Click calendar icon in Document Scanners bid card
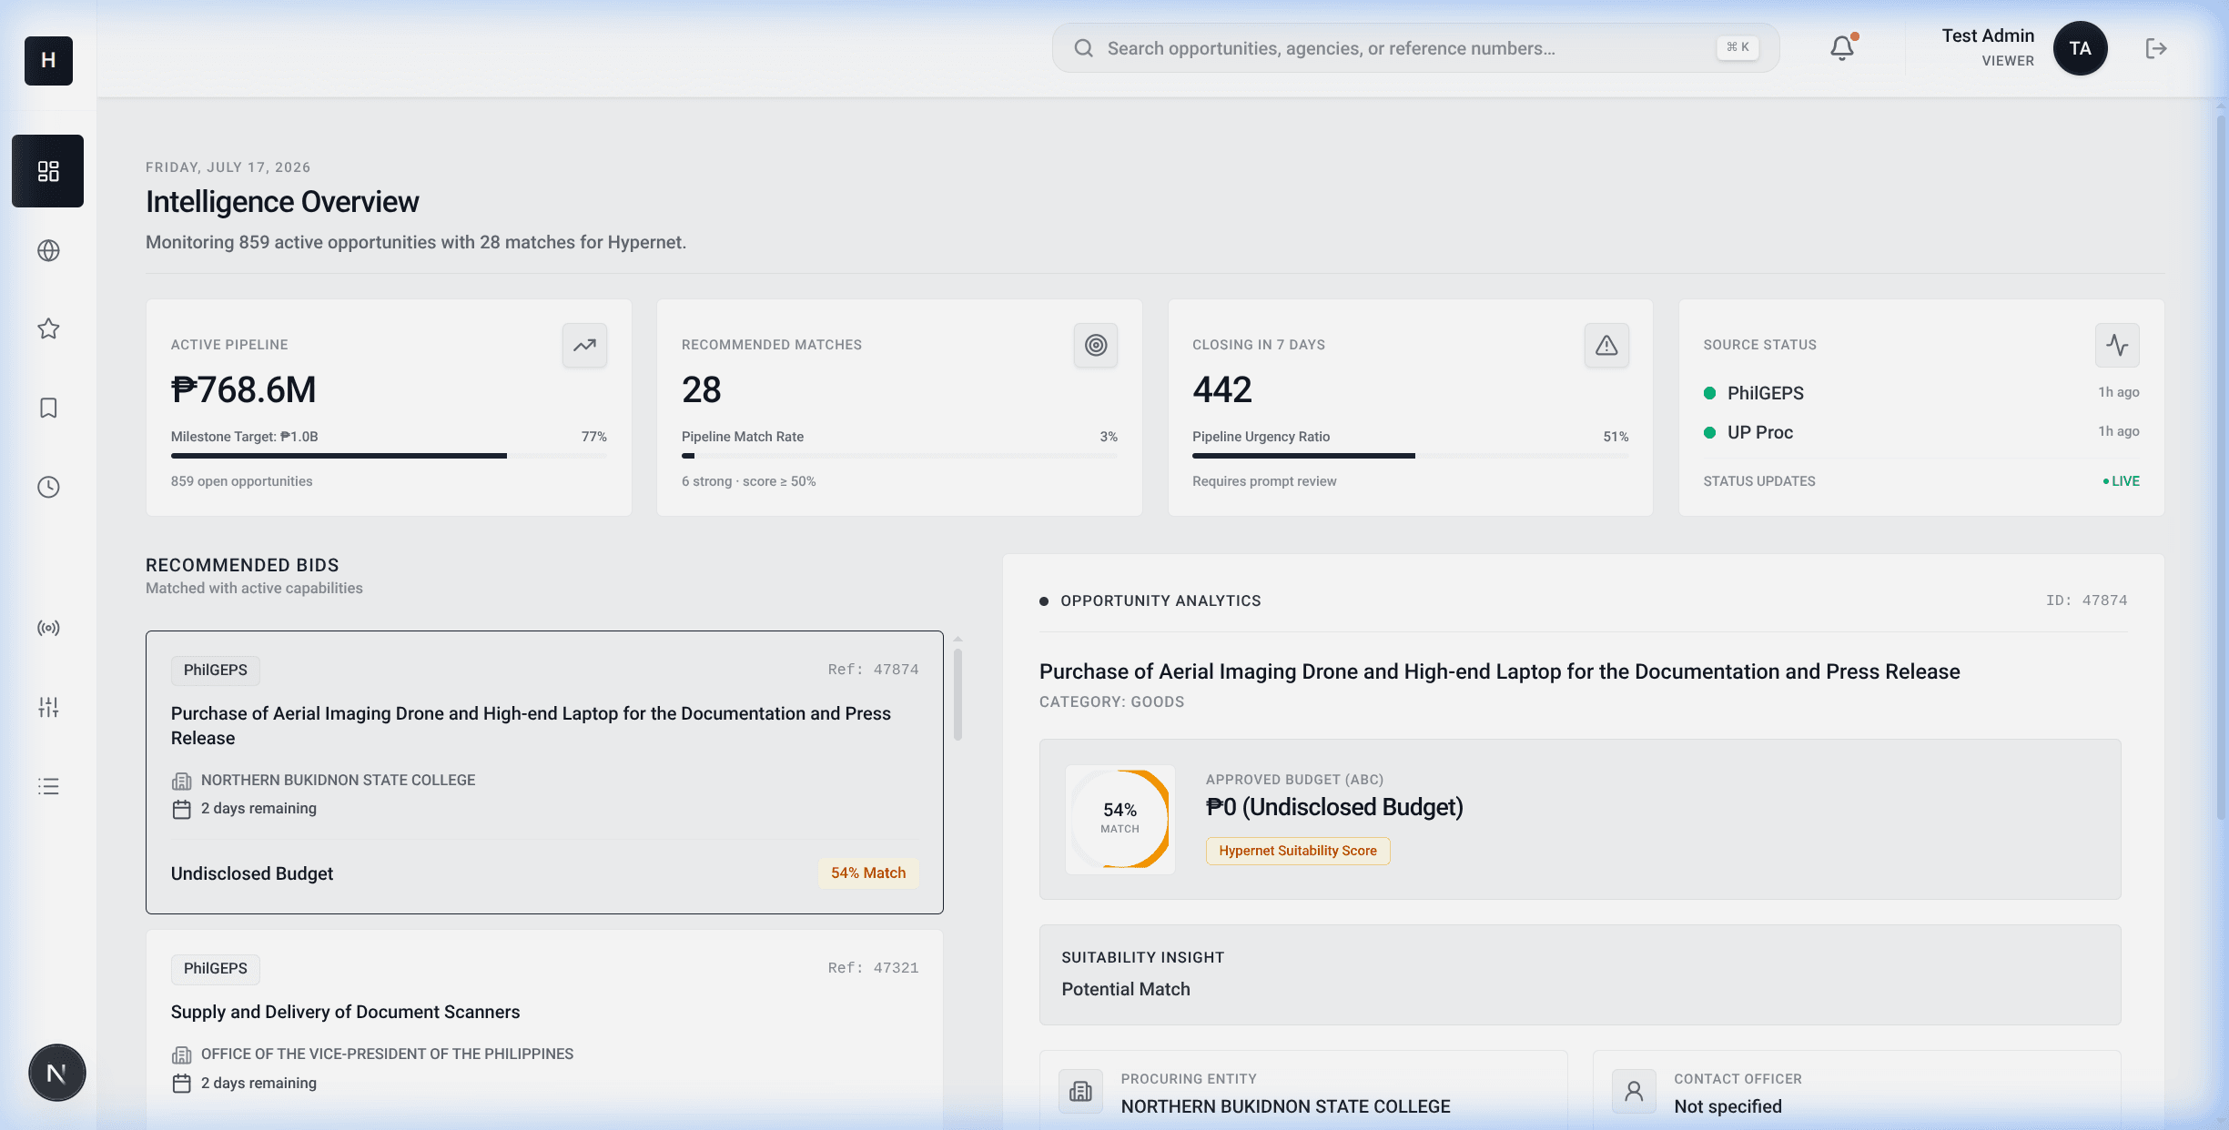Viewport: 2229px width, 1130px height. tap(181, 1084)
